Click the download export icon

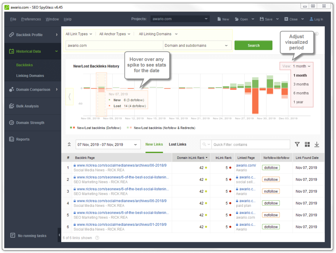(x=317, y=144)
